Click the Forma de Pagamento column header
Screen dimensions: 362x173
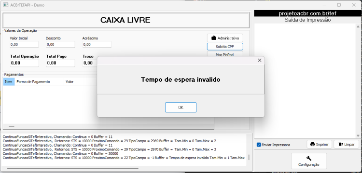point(39,82)
